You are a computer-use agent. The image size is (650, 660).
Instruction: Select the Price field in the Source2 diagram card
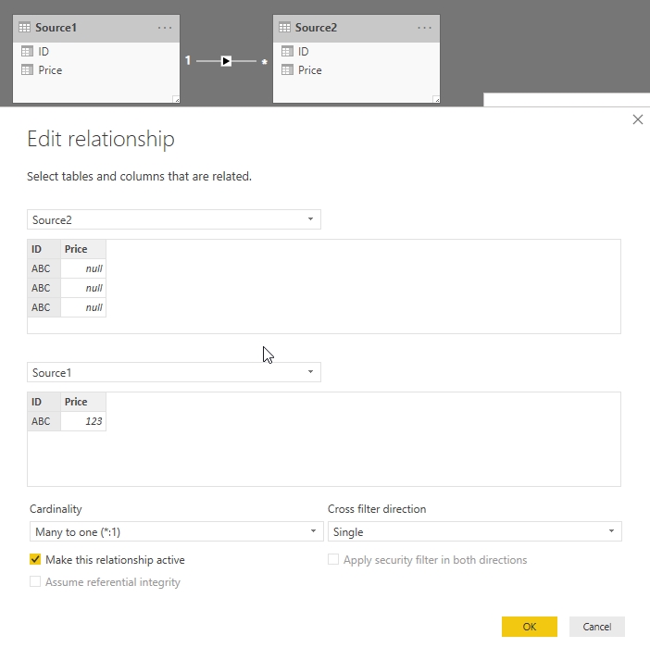pyautogui.click(x=310, y=69)
